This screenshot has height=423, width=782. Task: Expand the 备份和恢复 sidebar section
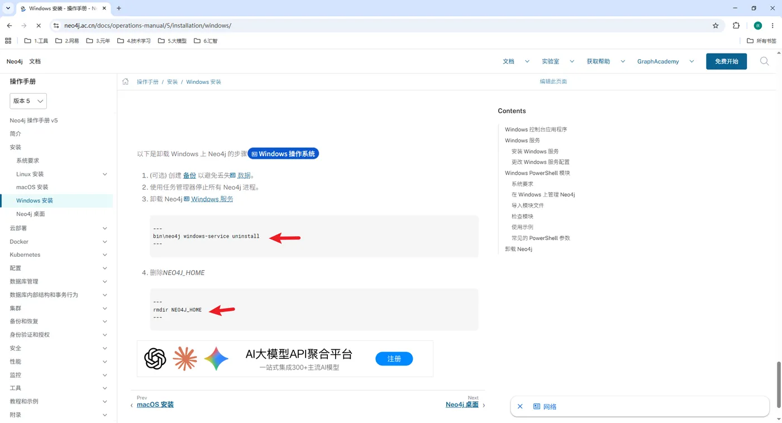click(105, 321)
